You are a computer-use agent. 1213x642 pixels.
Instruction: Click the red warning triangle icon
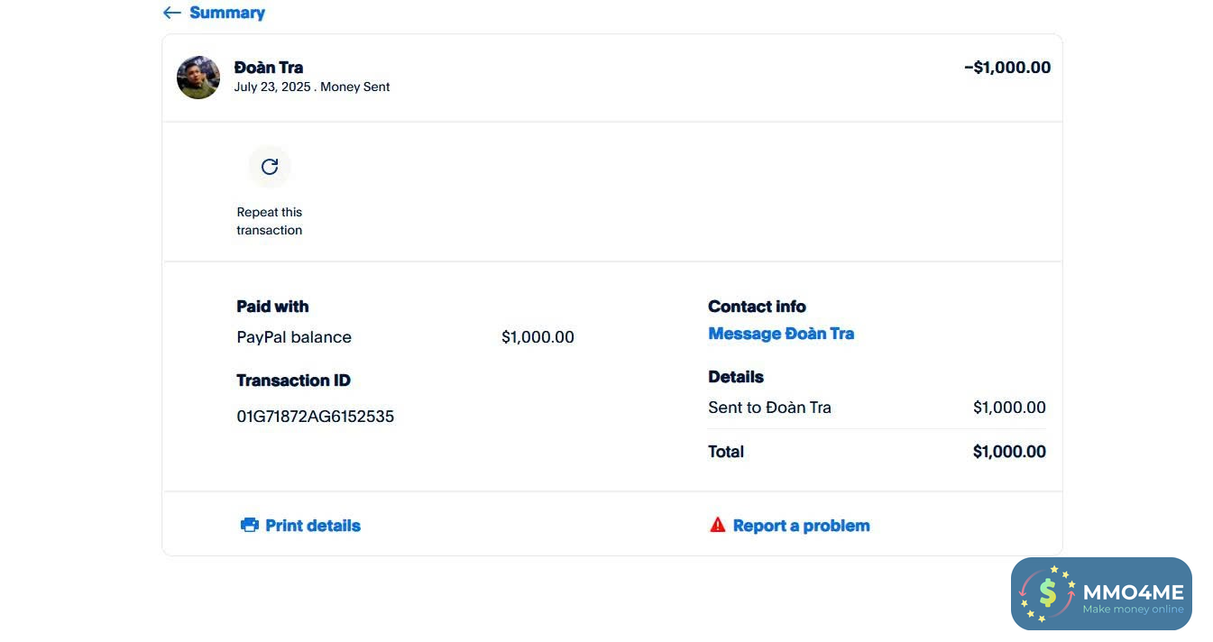point(717,525)
